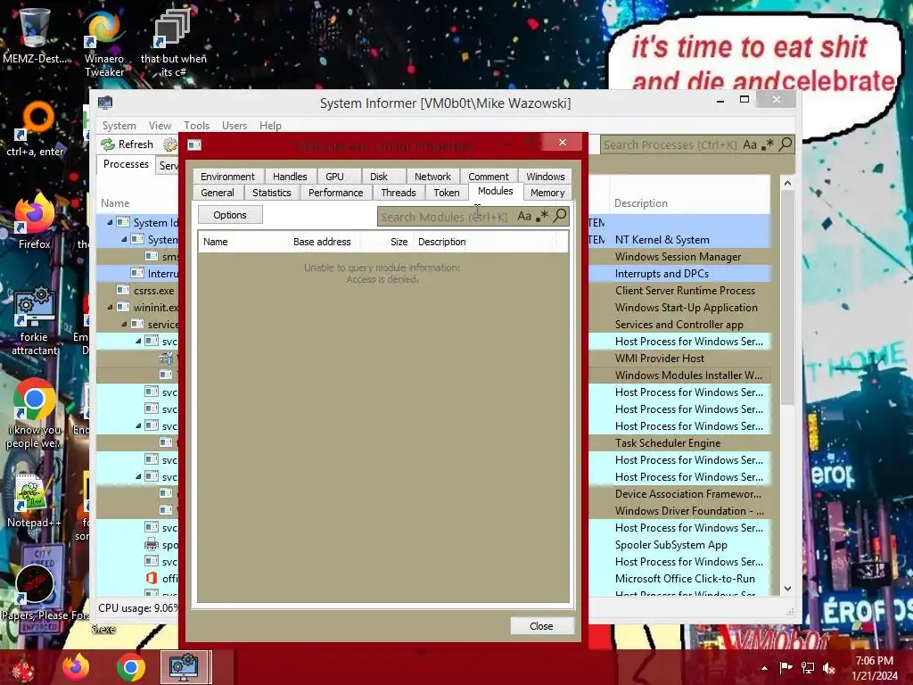The image size is (913, 685).
Task: Open Winaero Tweaker desktop shortcut
Action: click(104, 45)
